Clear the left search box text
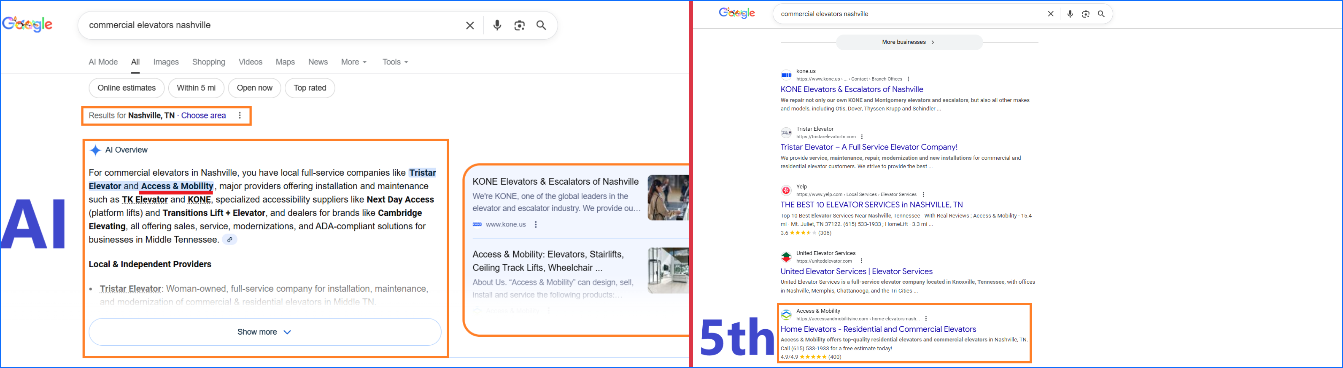 (x=470, y=26)
